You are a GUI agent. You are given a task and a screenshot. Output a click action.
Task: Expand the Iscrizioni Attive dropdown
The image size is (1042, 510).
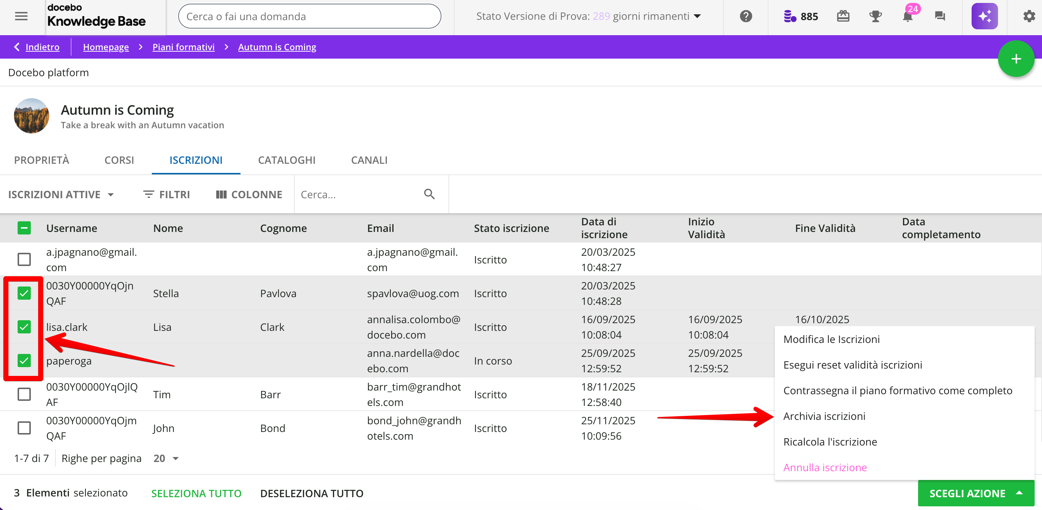60,195
